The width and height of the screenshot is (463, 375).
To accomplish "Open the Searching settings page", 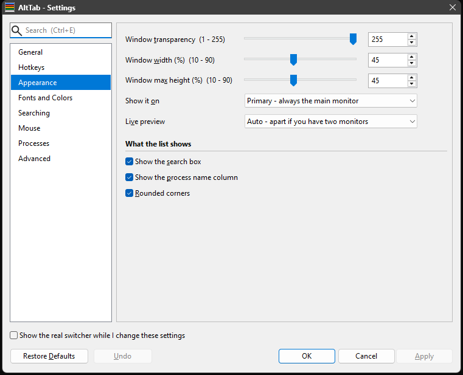I will 61,113.
